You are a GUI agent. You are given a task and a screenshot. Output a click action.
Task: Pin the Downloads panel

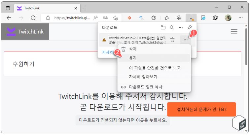tap(190, 27)
